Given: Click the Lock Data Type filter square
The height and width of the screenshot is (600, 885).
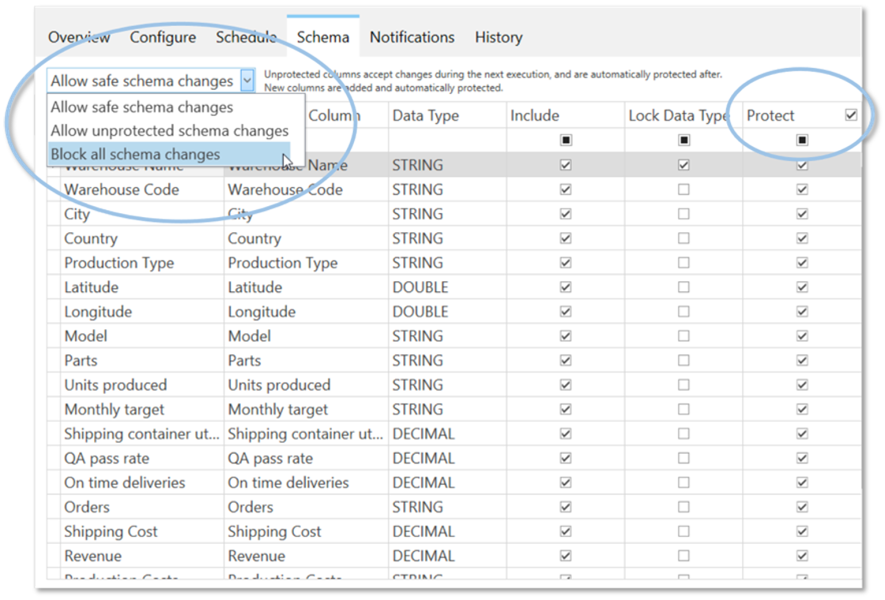Looking at the screenshot, I should [x=684, y=140].
